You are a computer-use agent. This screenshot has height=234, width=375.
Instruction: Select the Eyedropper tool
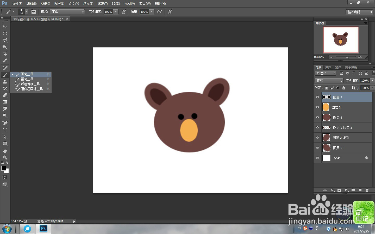(5, 61)
